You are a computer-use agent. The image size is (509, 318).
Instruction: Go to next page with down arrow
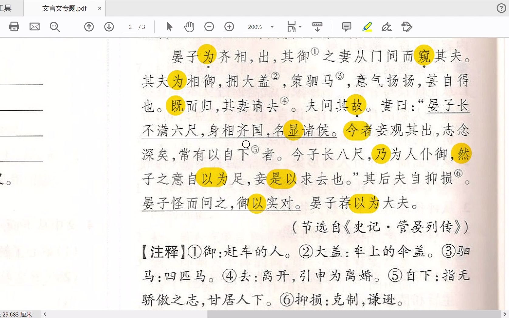(x=109, y=27)
